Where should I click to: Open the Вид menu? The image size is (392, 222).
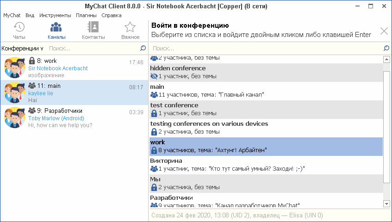tap(30, 15)
